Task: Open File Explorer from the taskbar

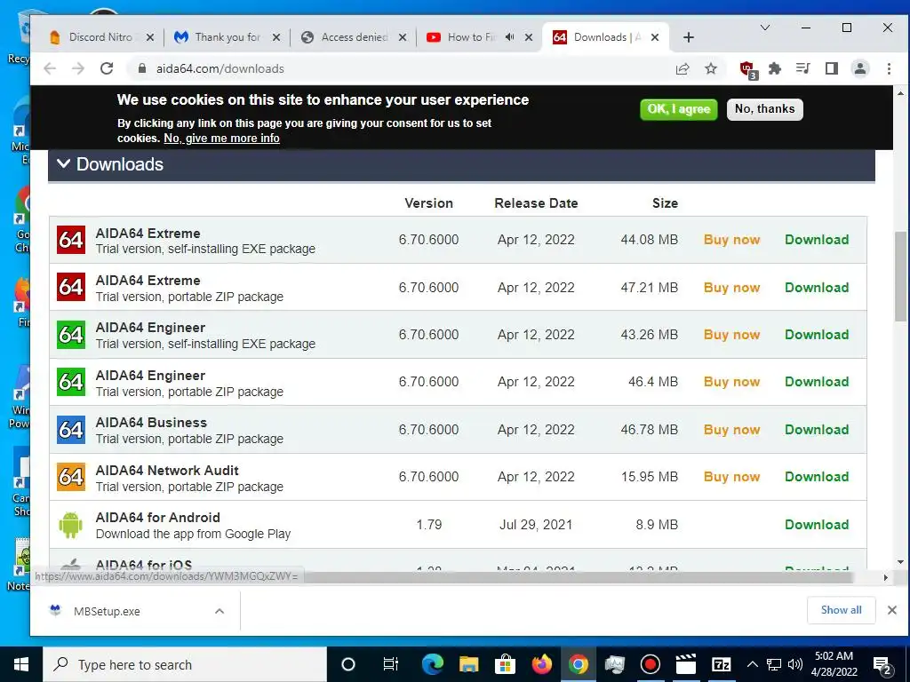Action: (468, 664)
